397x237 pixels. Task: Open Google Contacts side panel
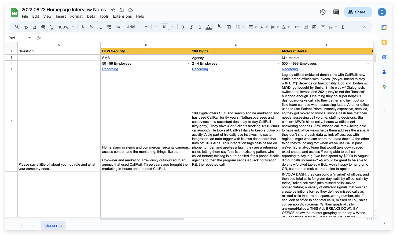[x=384, y=72]
